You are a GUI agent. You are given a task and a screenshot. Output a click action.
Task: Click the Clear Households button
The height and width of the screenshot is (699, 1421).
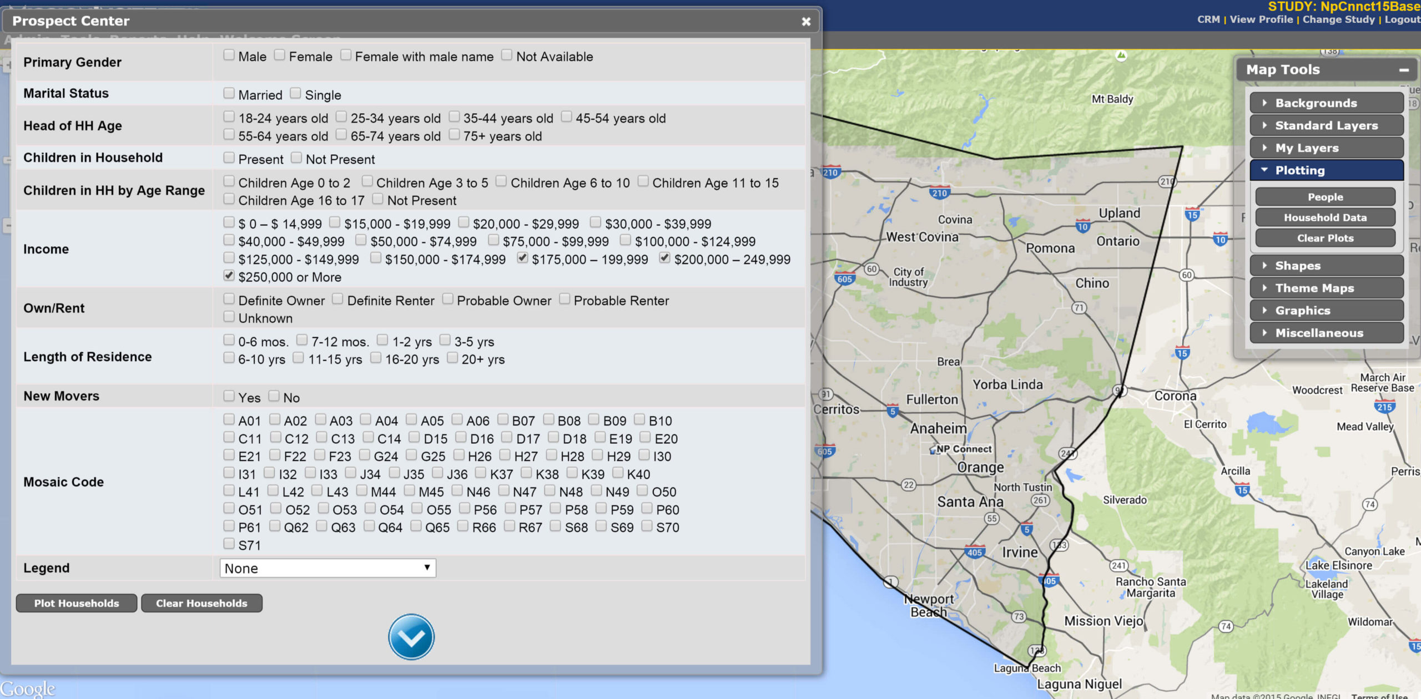click(x=201, y=603)
